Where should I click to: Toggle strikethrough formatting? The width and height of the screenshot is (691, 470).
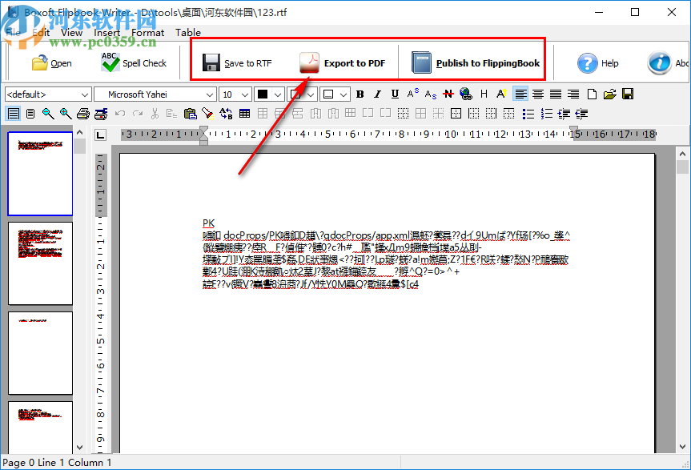(x=448, y=94)
